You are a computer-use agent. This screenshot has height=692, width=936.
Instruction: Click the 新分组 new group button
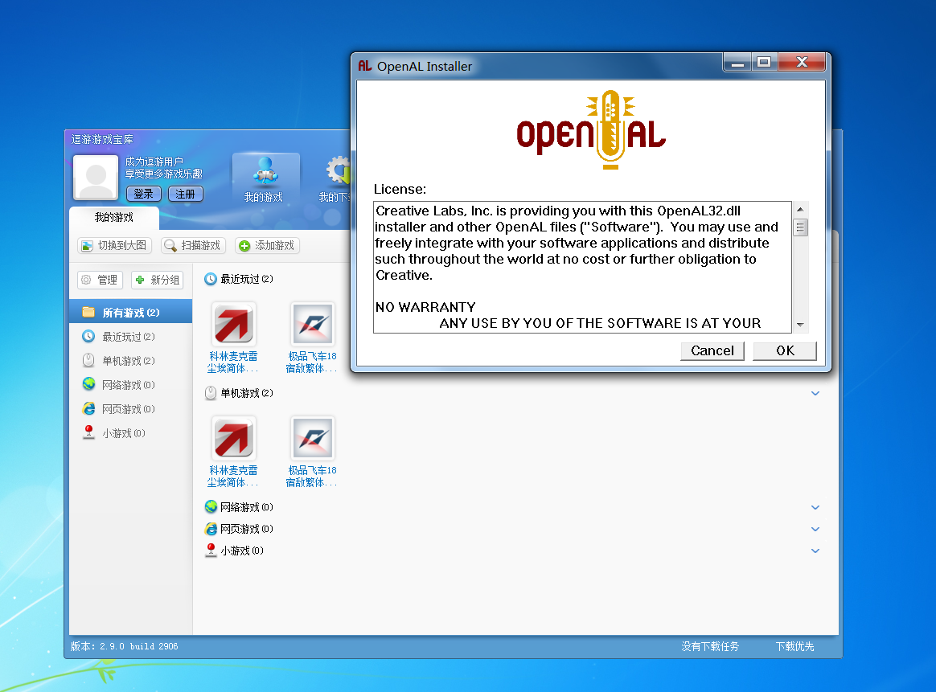click(157, 280)
